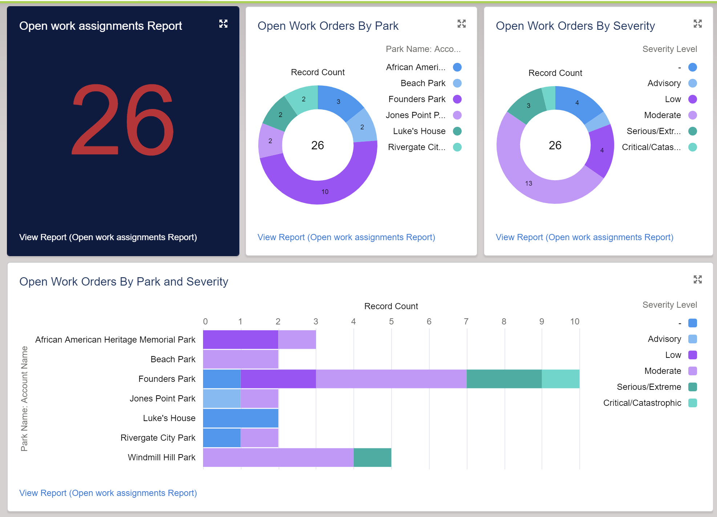Click the 26 total inside the Severity donut
This screenshot has height=517, width=717.
[x=555, y=145]
